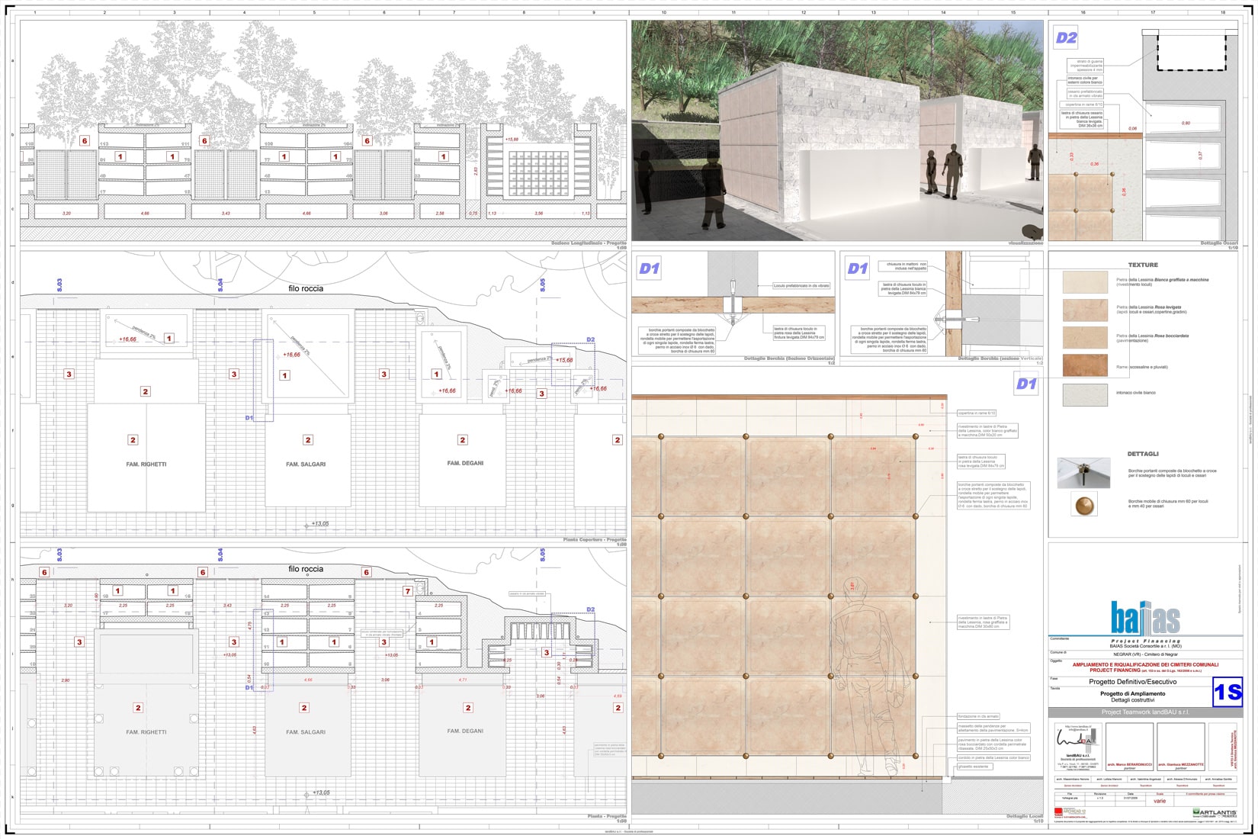Click the ARTLANTIS logo in title block

tap(1215, 812)
